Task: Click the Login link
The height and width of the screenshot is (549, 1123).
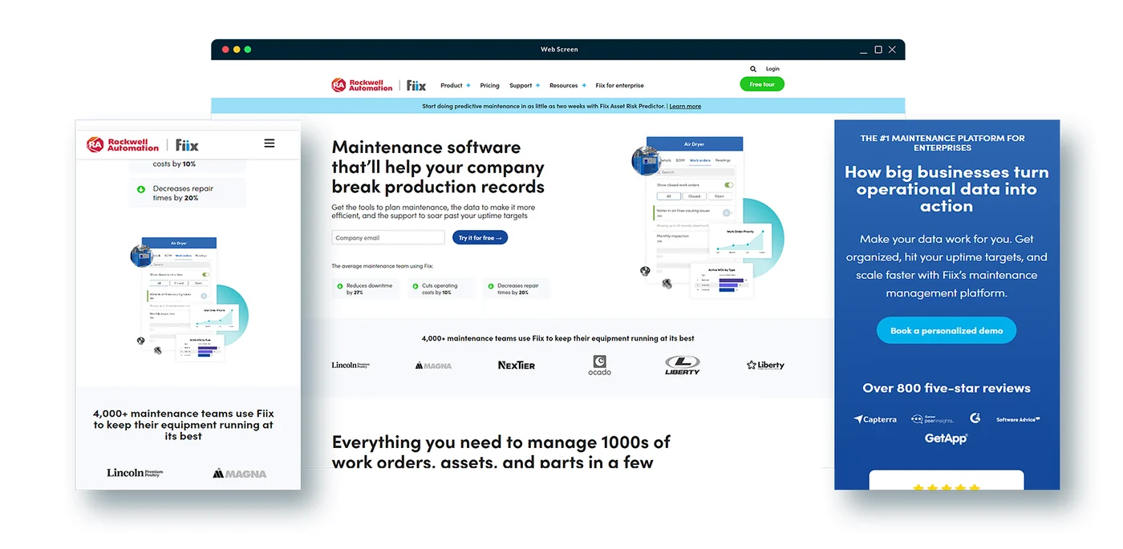Action: (x=772, y=69)
